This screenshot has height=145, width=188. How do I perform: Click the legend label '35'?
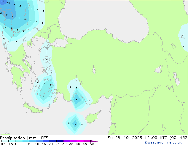click(71, 144)
